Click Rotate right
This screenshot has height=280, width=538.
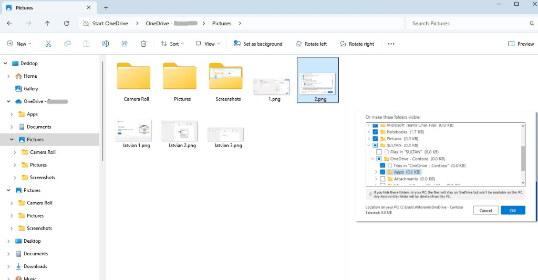pos(357,44)
